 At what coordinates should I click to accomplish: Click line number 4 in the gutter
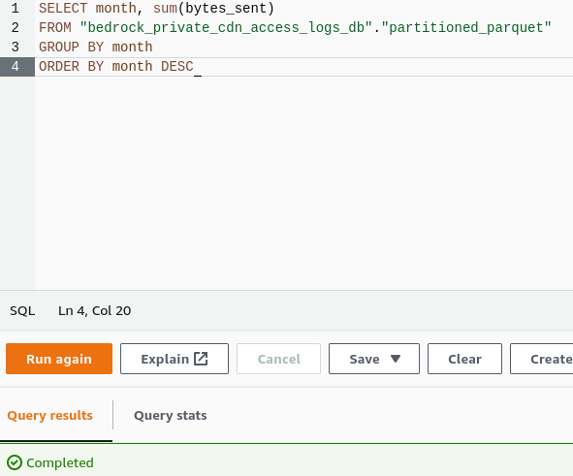click(15, 67)
